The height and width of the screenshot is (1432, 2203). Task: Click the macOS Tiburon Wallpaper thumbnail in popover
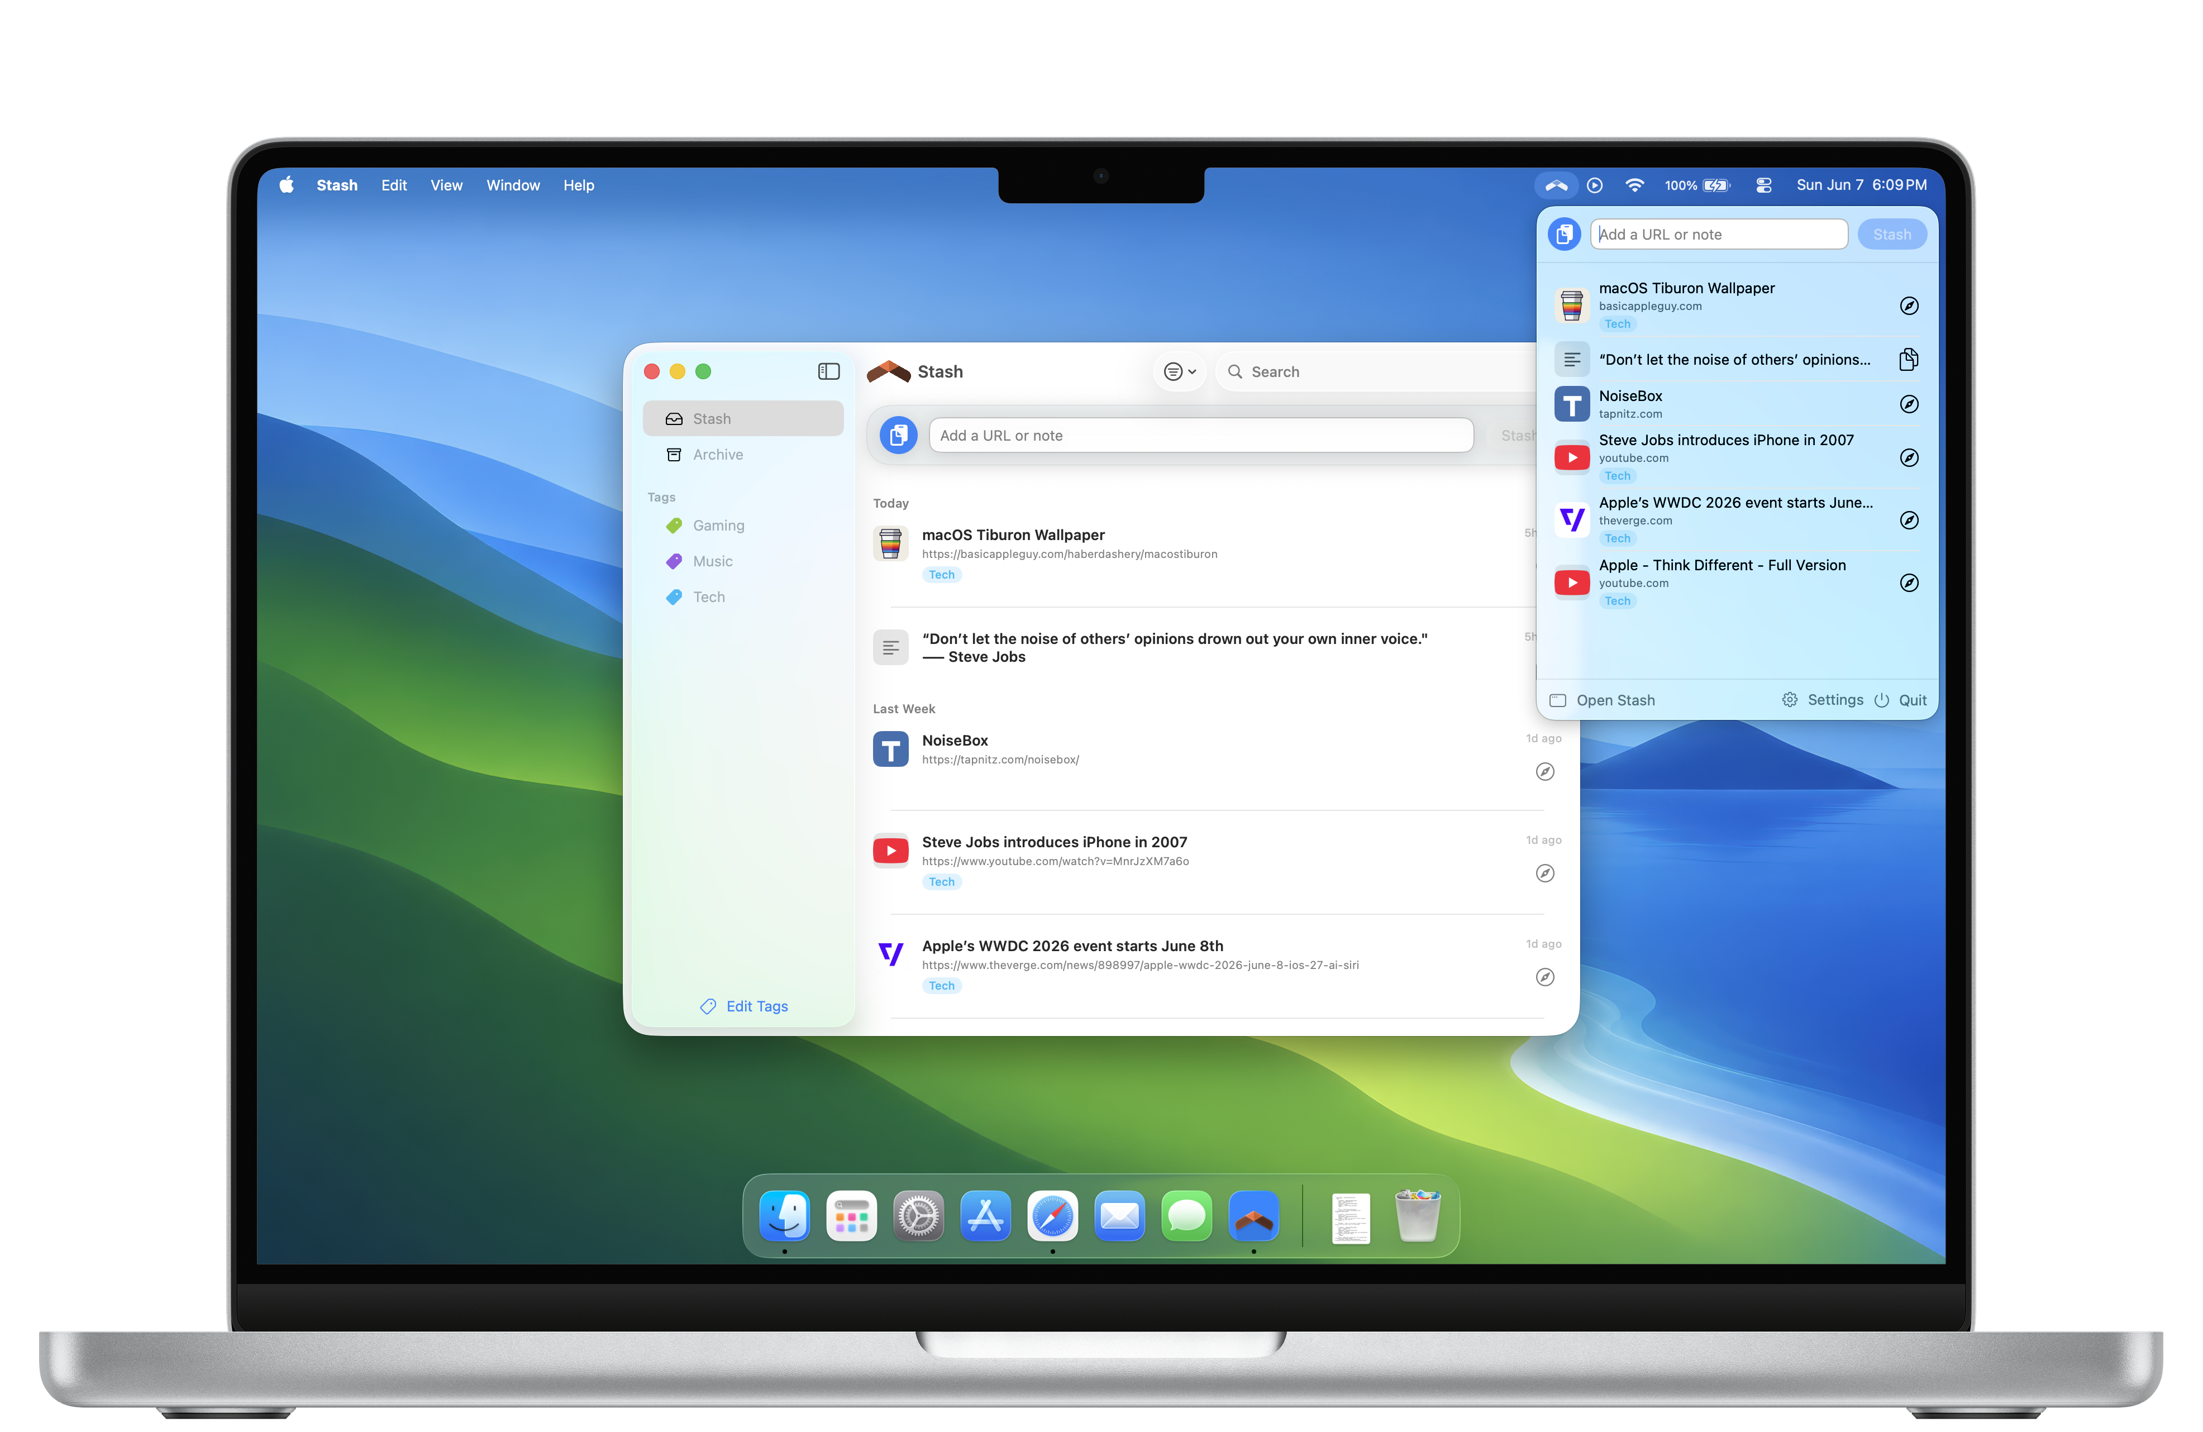[1572, 306]
